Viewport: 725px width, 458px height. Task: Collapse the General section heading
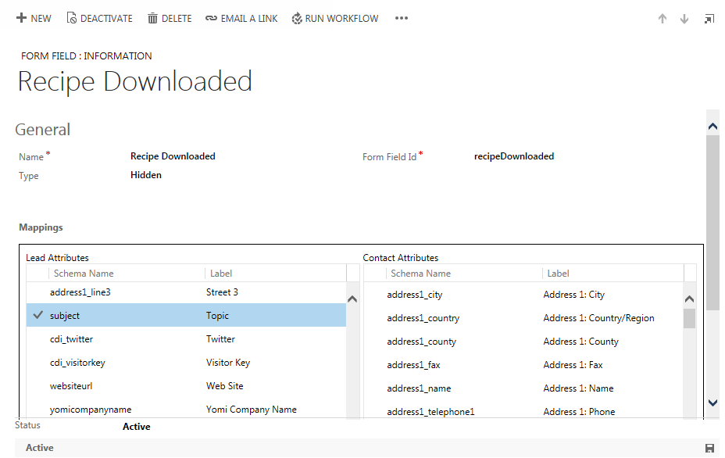click(x=43, y=130)
